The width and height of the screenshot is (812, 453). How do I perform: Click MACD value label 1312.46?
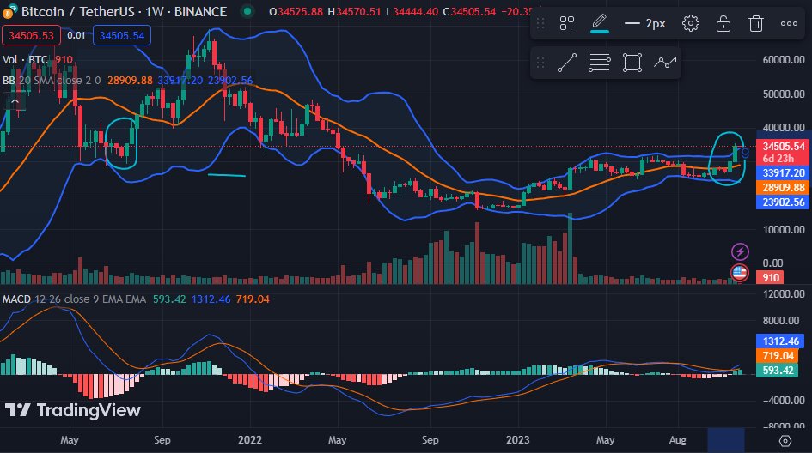(780, 341)
